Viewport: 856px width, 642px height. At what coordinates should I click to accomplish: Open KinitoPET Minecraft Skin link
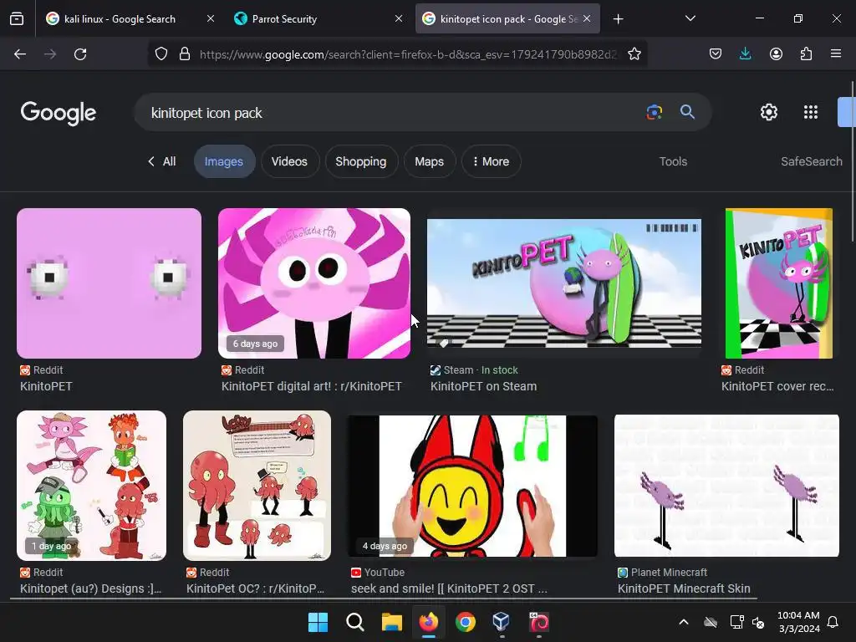tap(684, 589)
